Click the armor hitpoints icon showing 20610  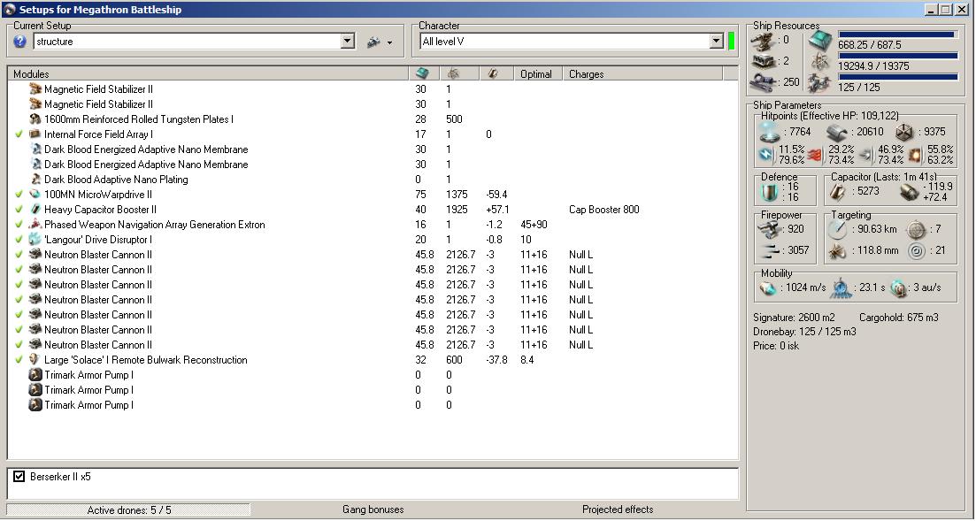836,131
